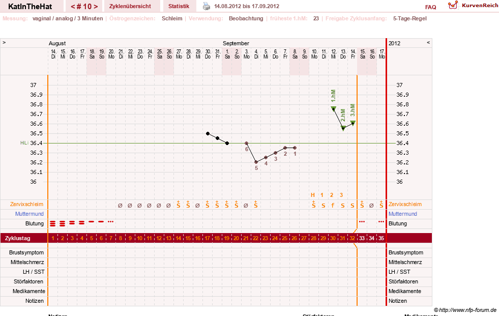Click the '<' arrow right of 2012
This screenshot has height=316, width=499.
tap(428, 42)
